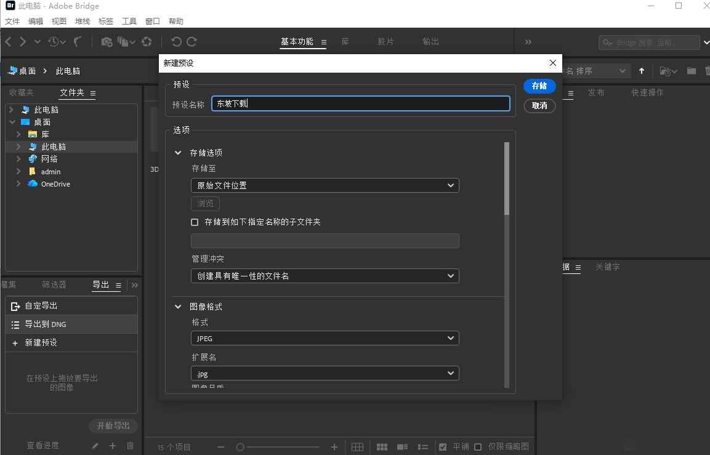
Task: Click the Export to DNG list icon
Action: [x=15, y=324]
